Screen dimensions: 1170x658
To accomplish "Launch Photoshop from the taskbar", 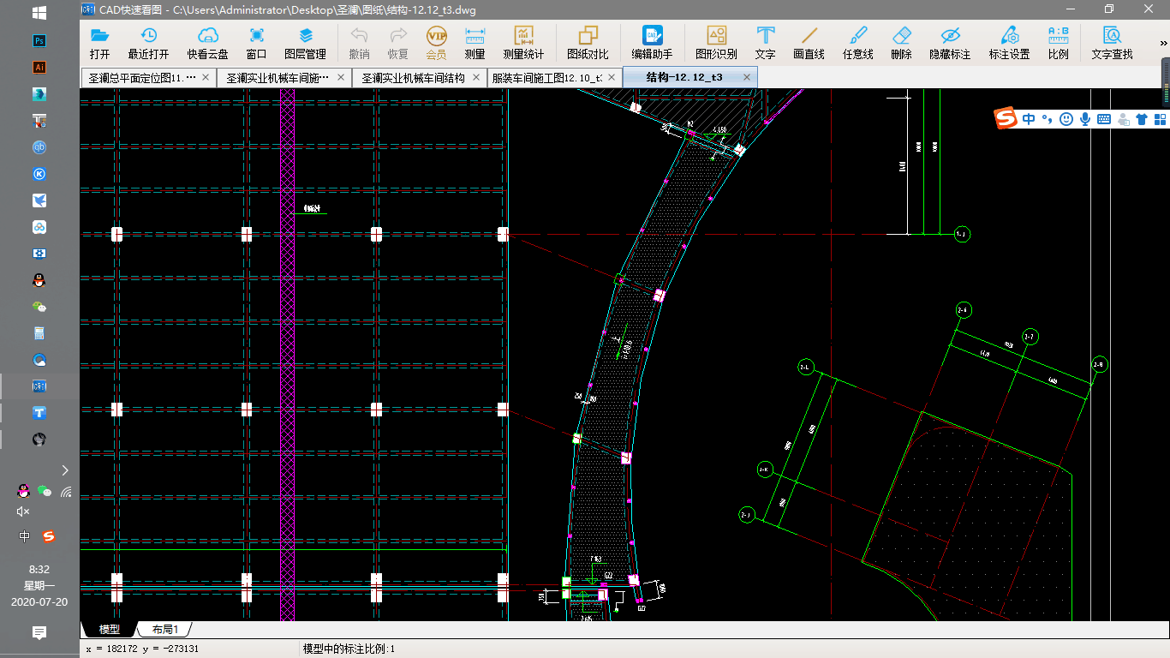I will tap(39, 40).
